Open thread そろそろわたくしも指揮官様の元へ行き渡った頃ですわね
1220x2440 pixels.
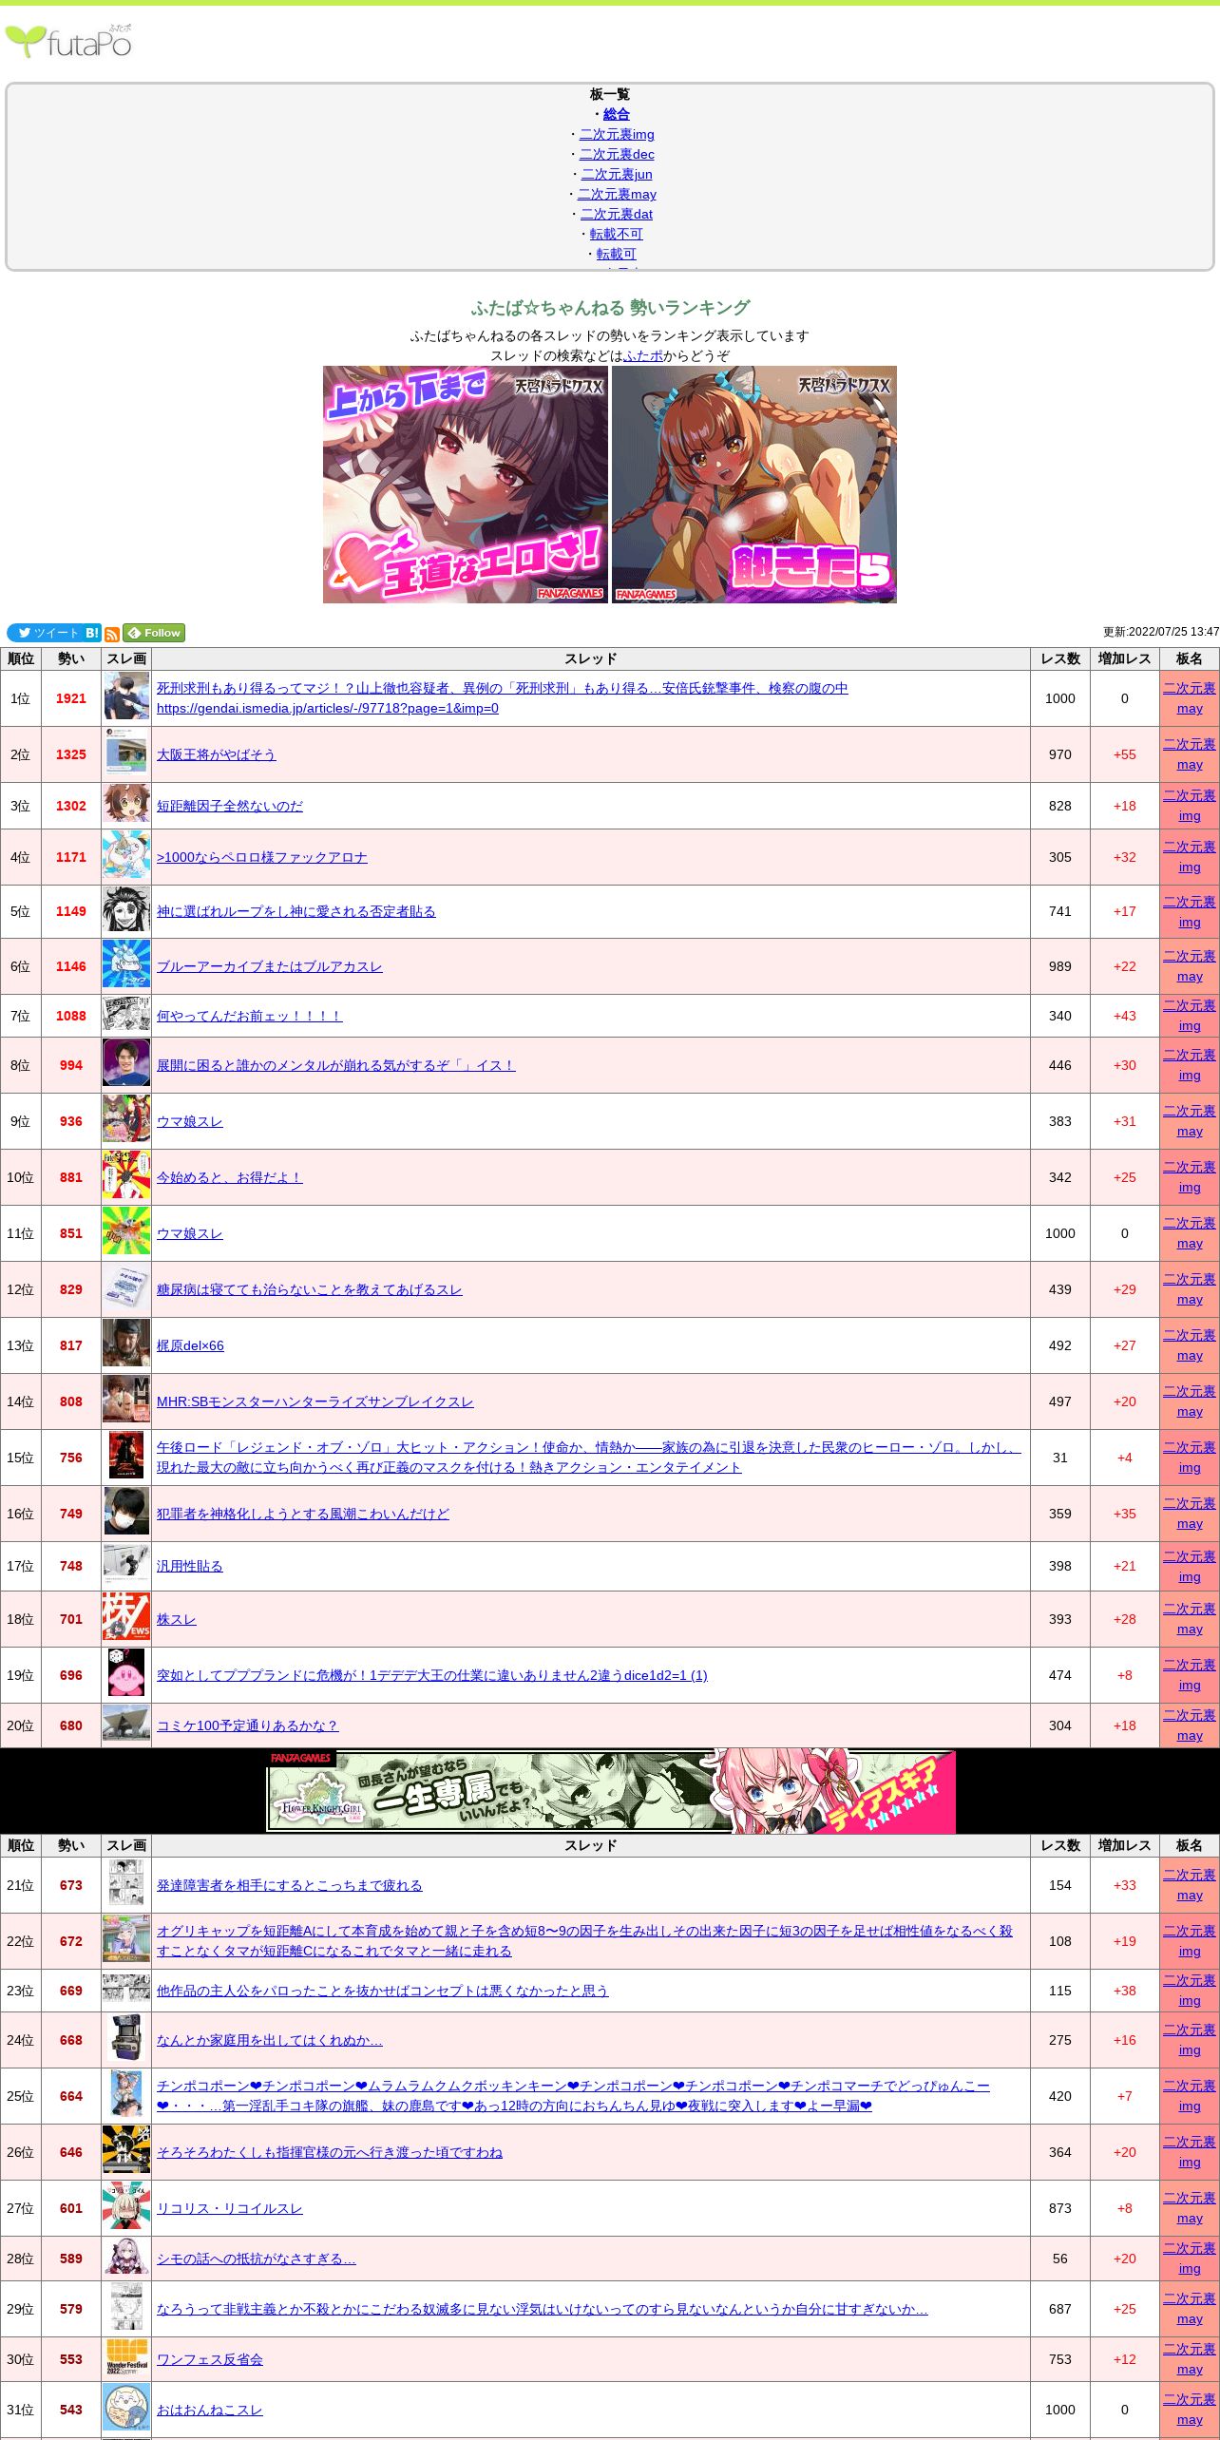coord(329,2152)
